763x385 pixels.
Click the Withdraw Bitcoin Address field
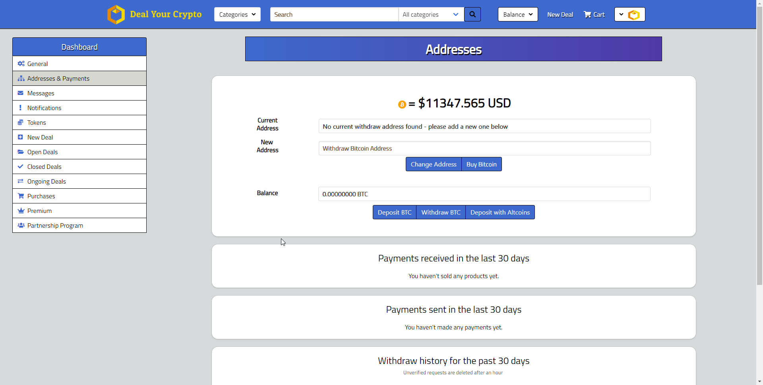coord(484,148)
